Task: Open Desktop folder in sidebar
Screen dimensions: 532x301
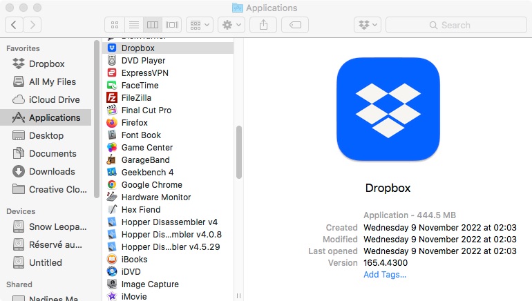Action: 46,135
